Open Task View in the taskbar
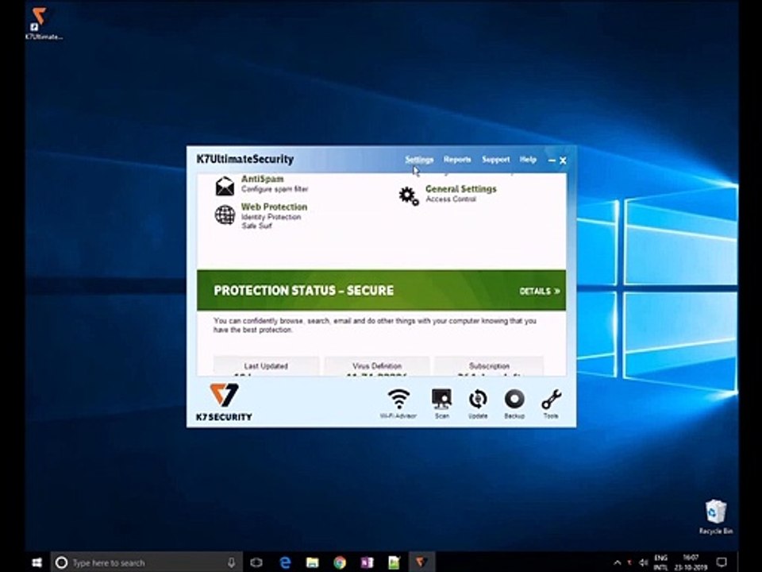 (x=256, y=562)
